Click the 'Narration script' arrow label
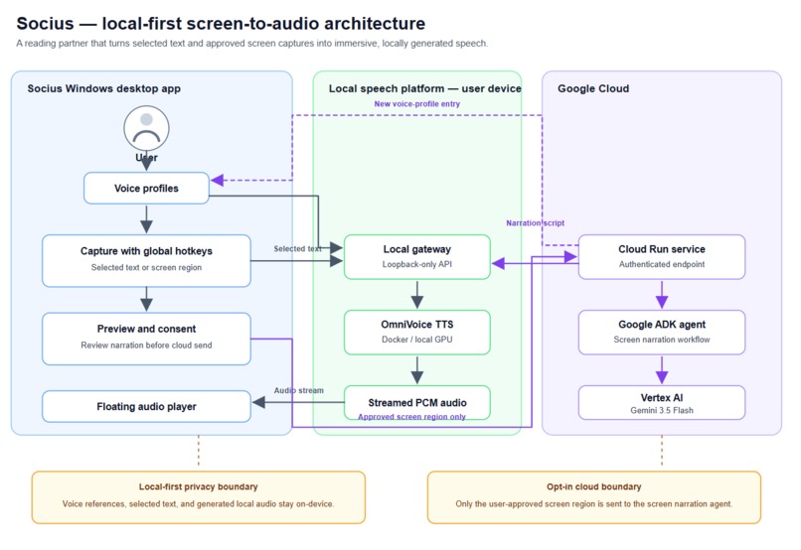 click(536, 223)
